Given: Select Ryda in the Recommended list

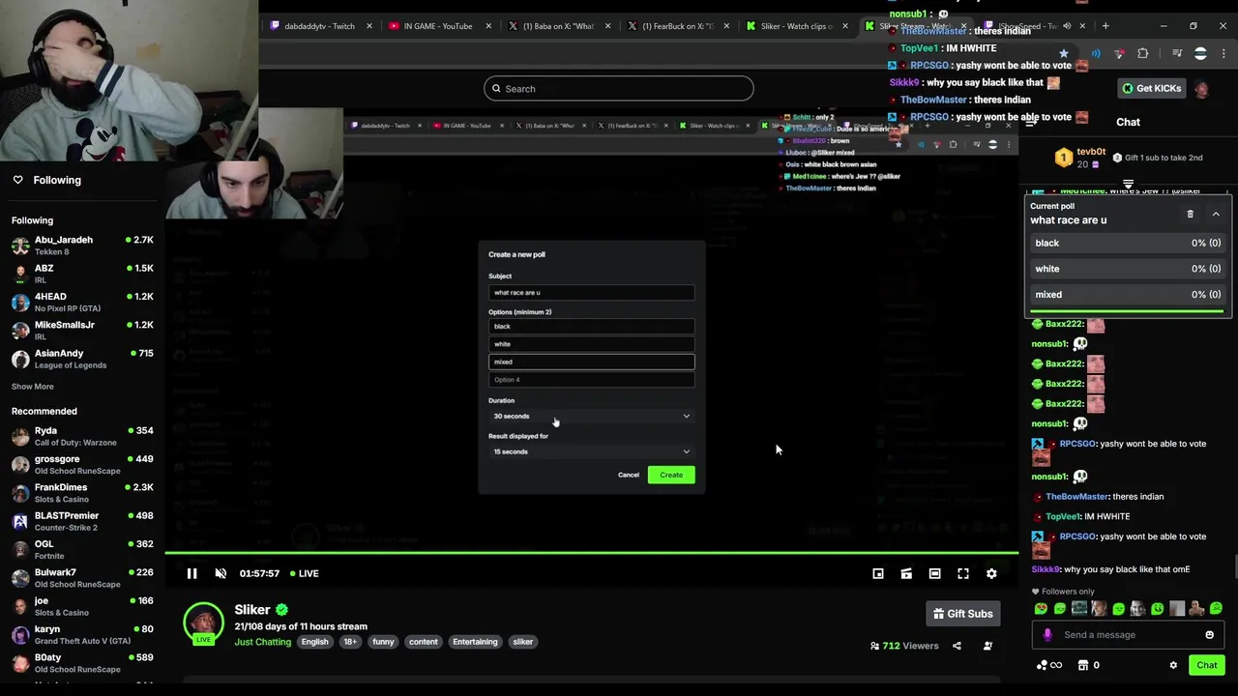Looking at the screenshot, I should coord(82,436).
